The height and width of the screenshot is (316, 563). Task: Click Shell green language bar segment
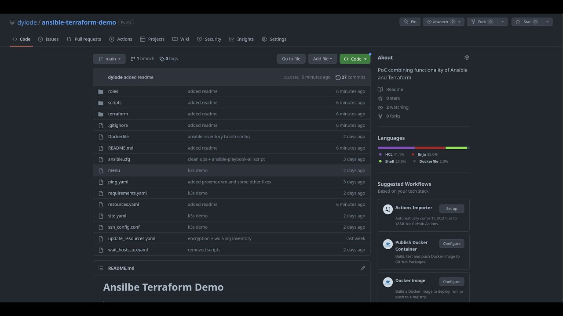point(456,148)
